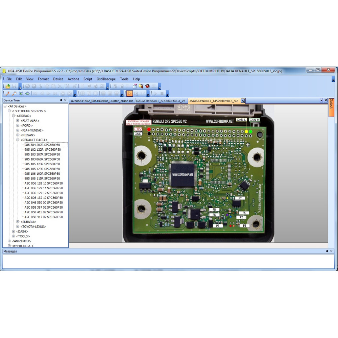The image size is (338, 338).
Task: Open the document tab list dropdown arrow
Action: pyautogui.click(x=321, y=100)
